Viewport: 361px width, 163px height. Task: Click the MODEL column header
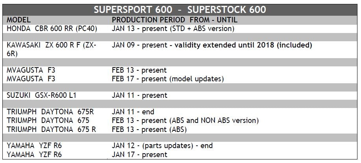pyautogui.click(x=19, y=20)
